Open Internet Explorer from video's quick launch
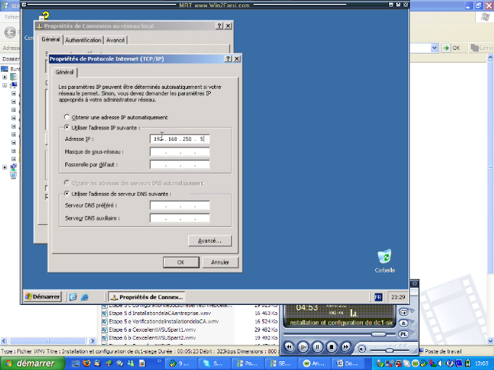494x370 pixels. click(85, 297)
